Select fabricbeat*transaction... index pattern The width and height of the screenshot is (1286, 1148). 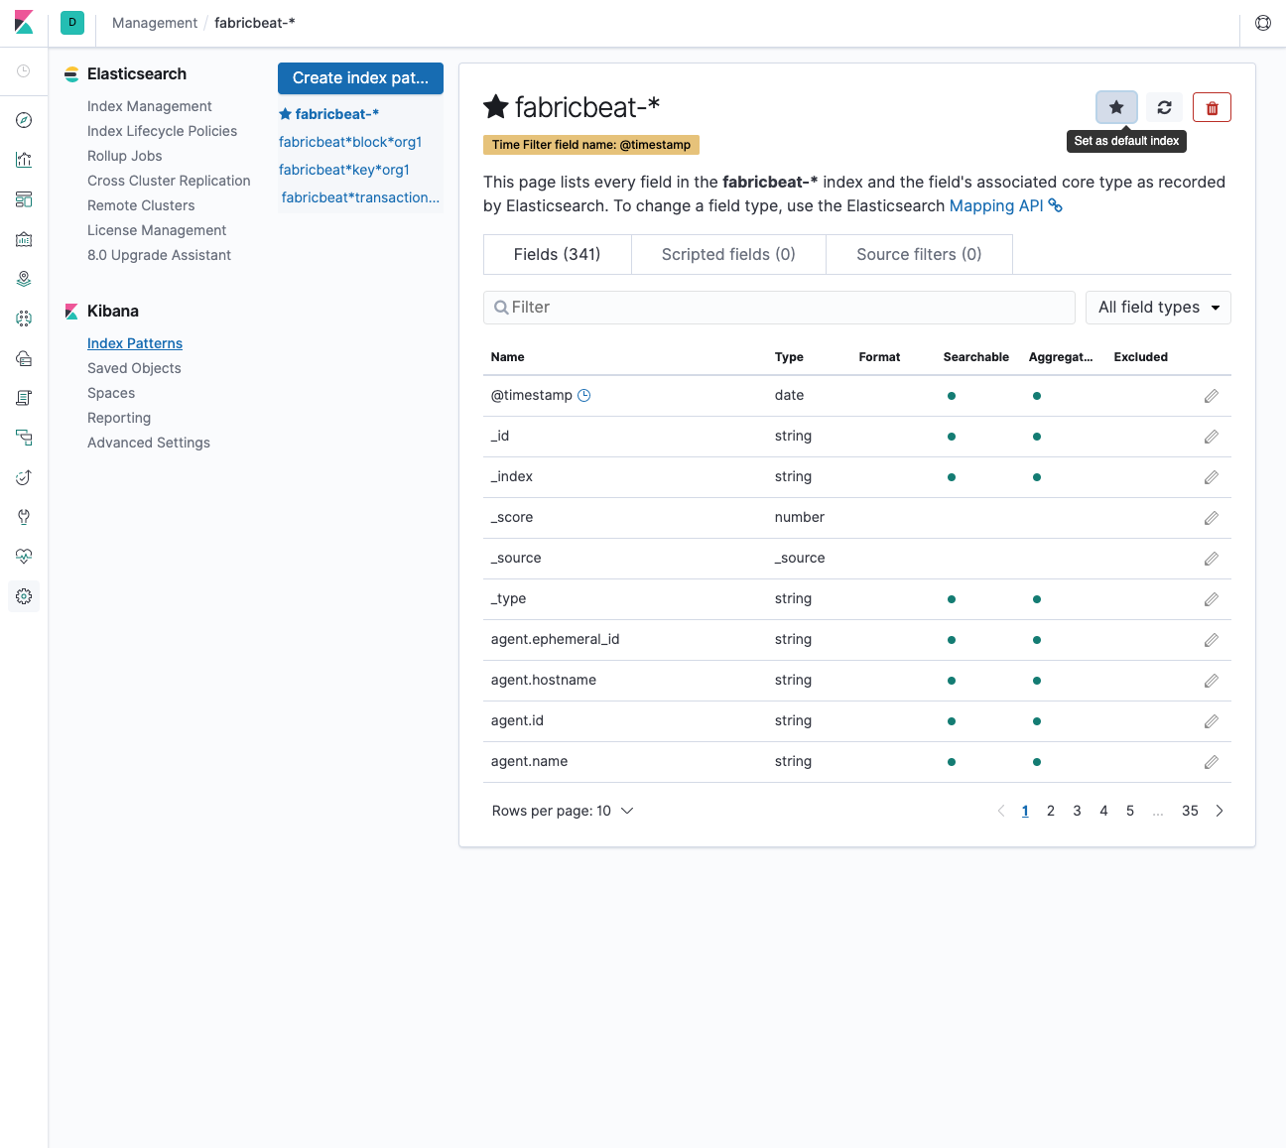360,197
